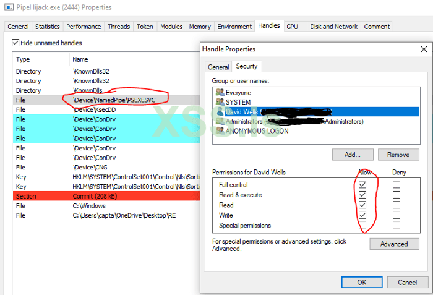Switch to the Threads tab
Screen dimensions: 433x295
[x=119, y=27]
